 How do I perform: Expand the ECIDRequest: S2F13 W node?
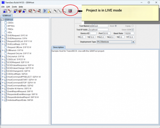click(3, 62)
